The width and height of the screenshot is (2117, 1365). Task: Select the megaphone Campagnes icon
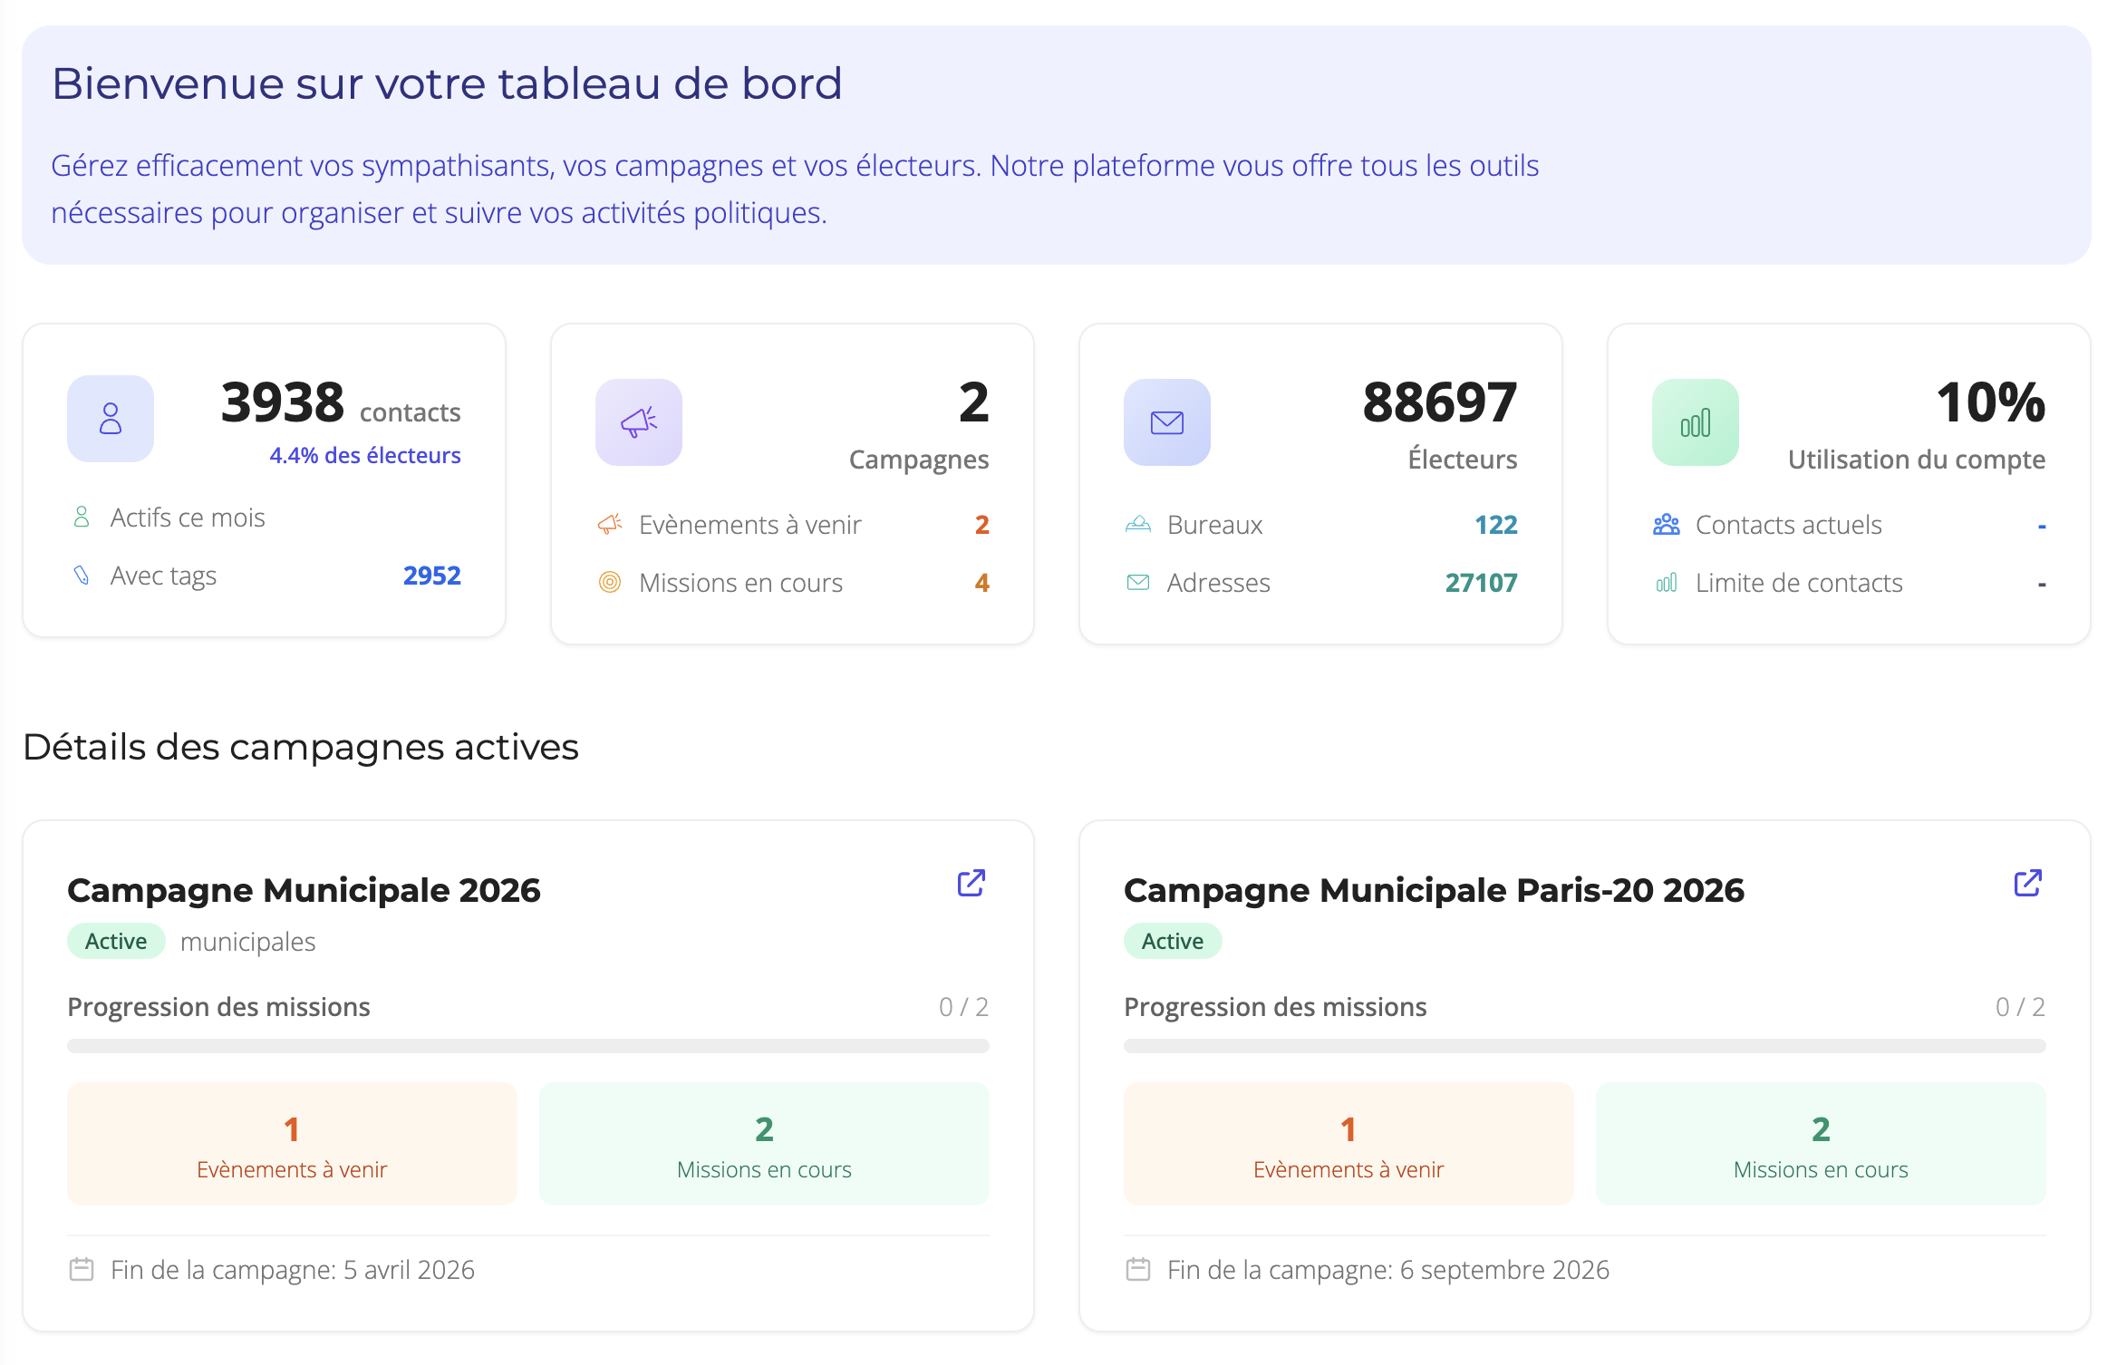pyautogui.click(x=638, y=421)
